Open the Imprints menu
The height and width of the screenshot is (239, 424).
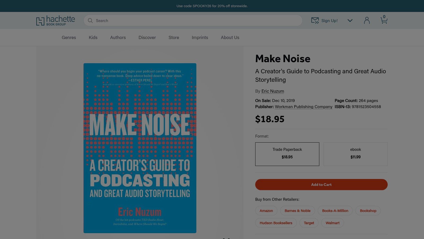click(200, 37)
